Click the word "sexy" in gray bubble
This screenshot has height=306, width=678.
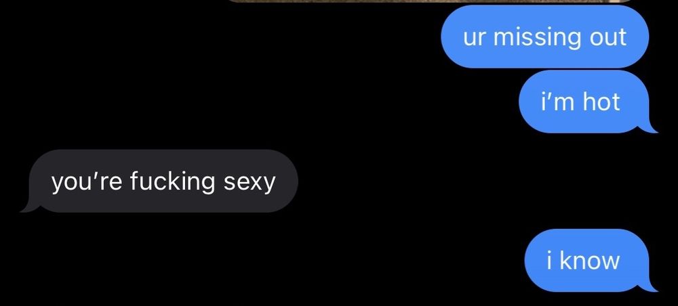pyautogui.click(x=250, y=183)
